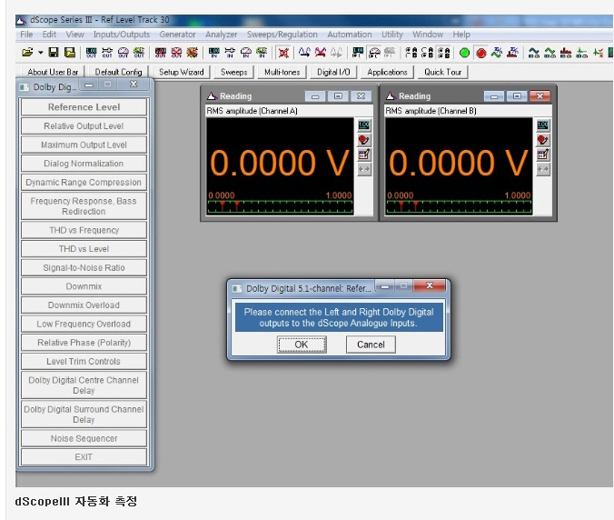Image resolution: width=614 pixels, height=520 pixels.
Task: Click the dark teal sine wave trace icon
Action: pyautogui.click(x=534, y=53)
